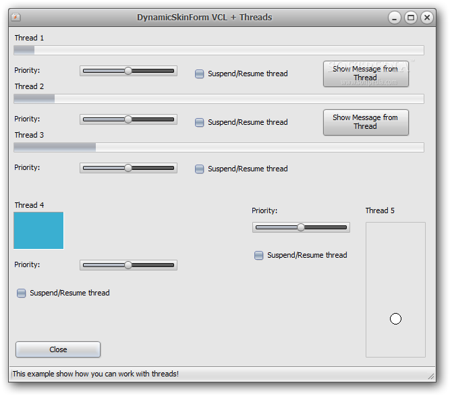Close the window with the X button
Screen dimensions: 450x396
tap(427, 18)
